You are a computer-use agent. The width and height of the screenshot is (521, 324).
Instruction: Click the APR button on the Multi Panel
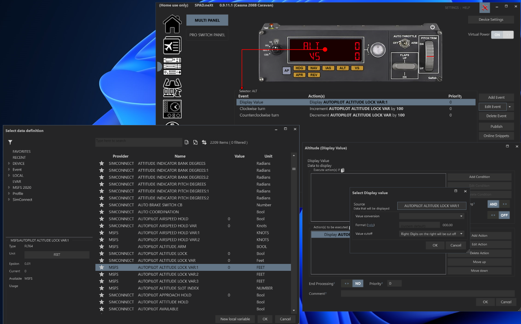tap(299, 75)
